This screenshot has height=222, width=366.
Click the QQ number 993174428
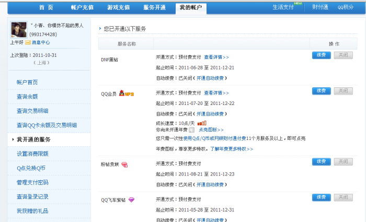click(43, 34)
